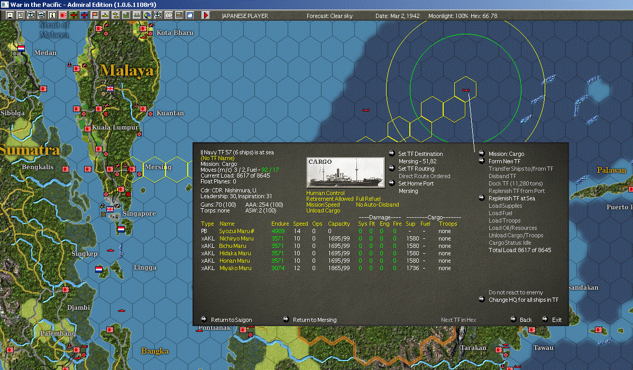The height and width of the screenshot is (370, 633).
Task: Click red ship icon west of yellow circle
Action: tap(366, 110)
